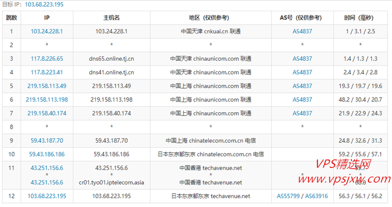Select hostname cell dns65.online.tj.cn
The height and width of the screenshot is (207, 392).
111,59
